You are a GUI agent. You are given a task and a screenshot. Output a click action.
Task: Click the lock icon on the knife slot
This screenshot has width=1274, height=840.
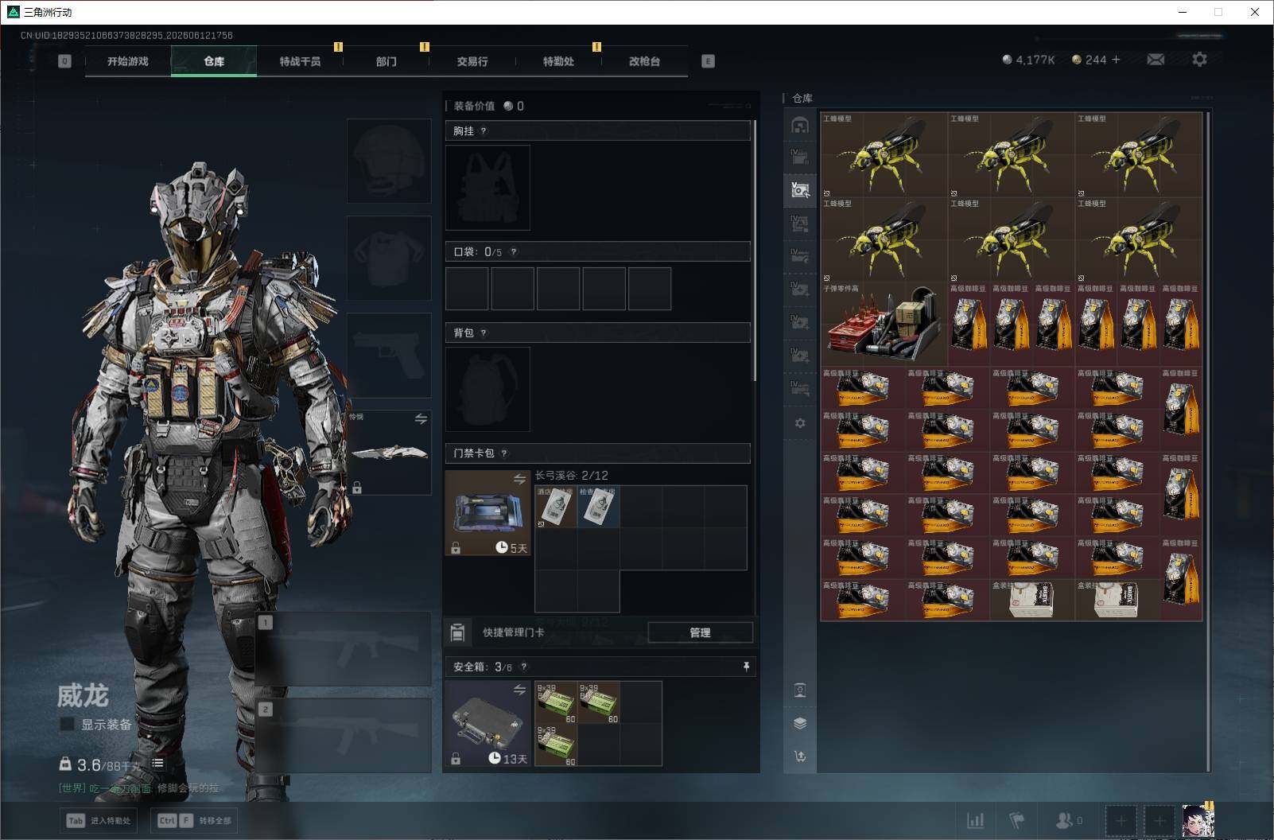click(357, 487)
